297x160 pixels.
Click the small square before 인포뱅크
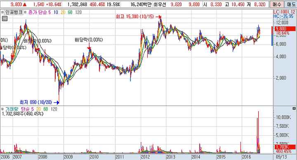coord(2,12)
